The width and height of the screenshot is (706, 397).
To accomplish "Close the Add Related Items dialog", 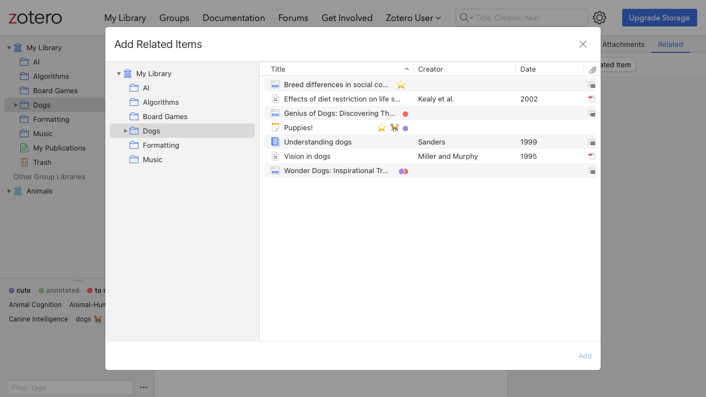I will 583,44.
